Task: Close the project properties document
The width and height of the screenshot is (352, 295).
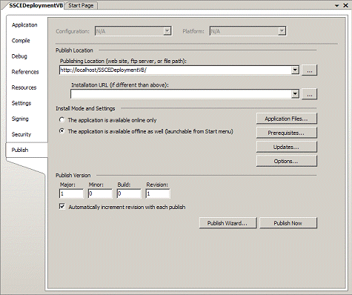Action: click(x=345, y=5)
